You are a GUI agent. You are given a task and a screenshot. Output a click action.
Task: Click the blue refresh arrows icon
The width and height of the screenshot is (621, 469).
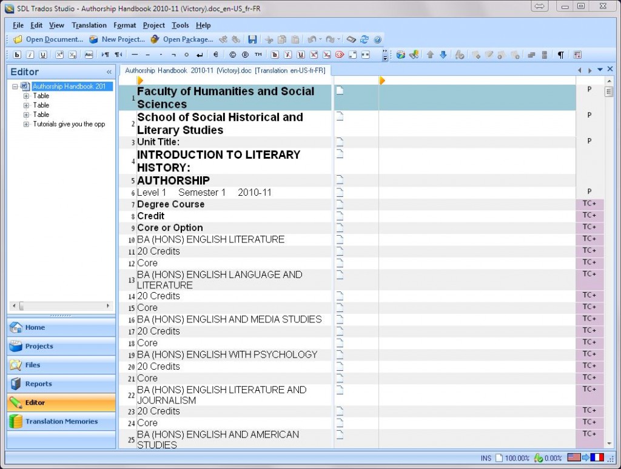pyautogui.click(x=364, y=39)
